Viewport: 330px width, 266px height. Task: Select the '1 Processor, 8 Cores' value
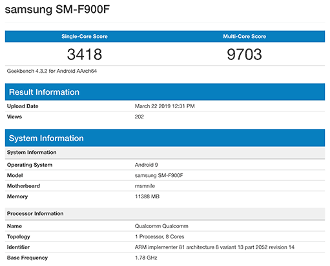click(x=160, y=236)
